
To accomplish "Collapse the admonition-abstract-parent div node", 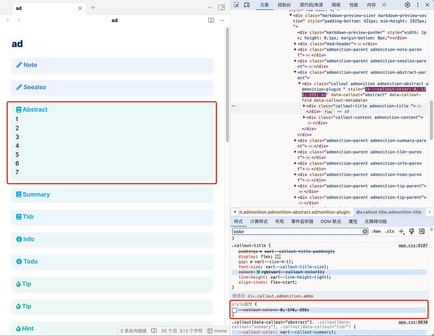I will [x=295, y=72].
